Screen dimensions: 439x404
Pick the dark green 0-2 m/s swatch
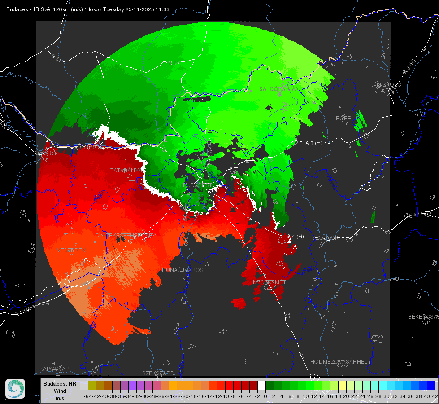point(269,385)
